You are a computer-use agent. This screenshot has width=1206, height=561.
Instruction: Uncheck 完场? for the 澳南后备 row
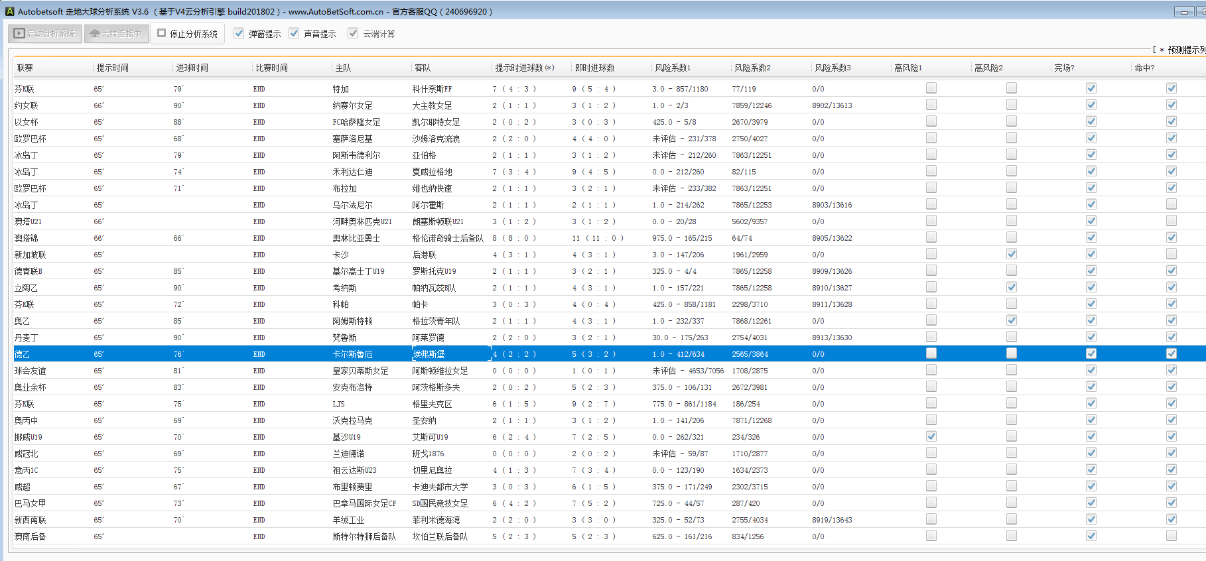pos(1091,536)
